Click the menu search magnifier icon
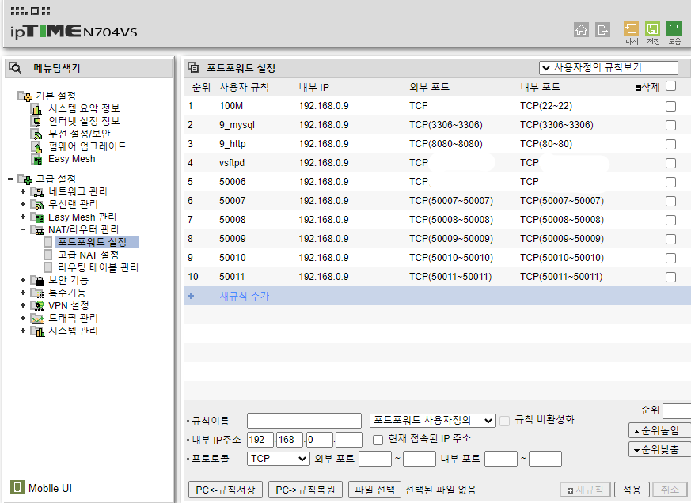Image resolution: width=691 pixels, height=503 pixels. [x=15, y=68]
